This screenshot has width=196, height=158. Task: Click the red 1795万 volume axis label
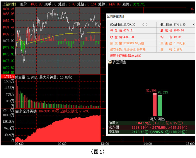tap(8, 77)
